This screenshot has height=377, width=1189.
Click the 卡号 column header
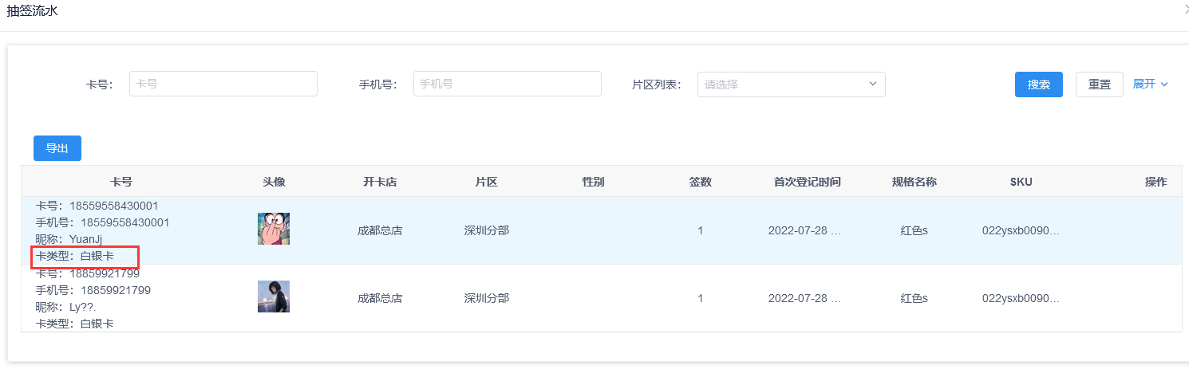pyautogui.click(x=121, y=182)
